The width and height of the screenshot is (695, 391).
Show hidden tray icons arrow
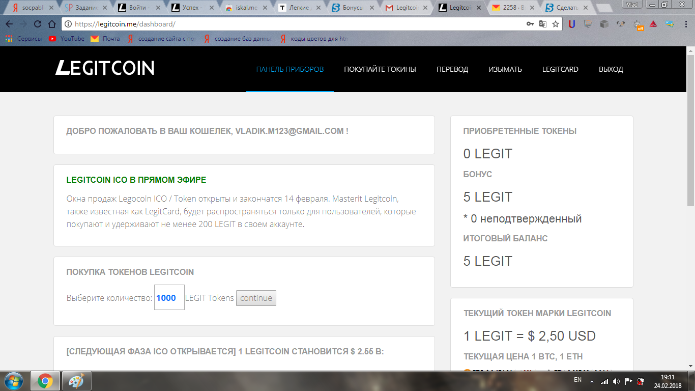[592, 381]
